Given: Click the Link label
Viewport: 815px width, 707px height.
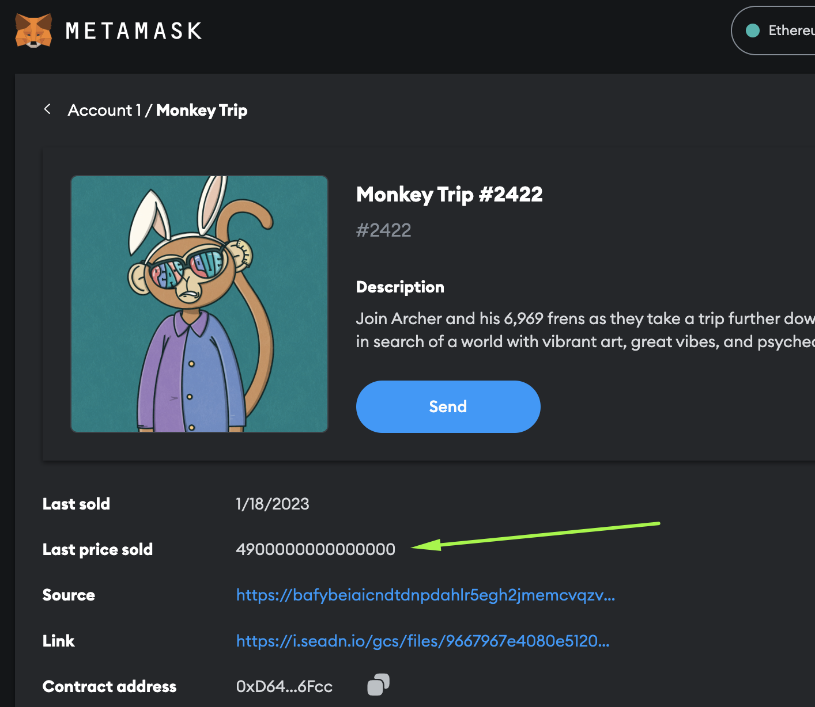Looking at the screenshot, I should coord(59,641).
